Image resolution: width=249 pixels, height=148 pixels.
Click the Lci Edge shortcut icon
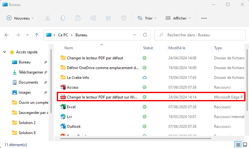tap(63, 117)
